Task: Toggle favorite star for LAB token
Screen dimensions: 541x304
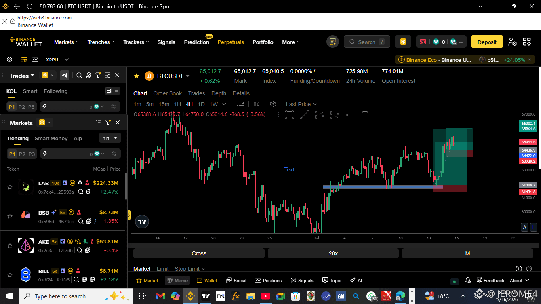Action: [10, 187]
